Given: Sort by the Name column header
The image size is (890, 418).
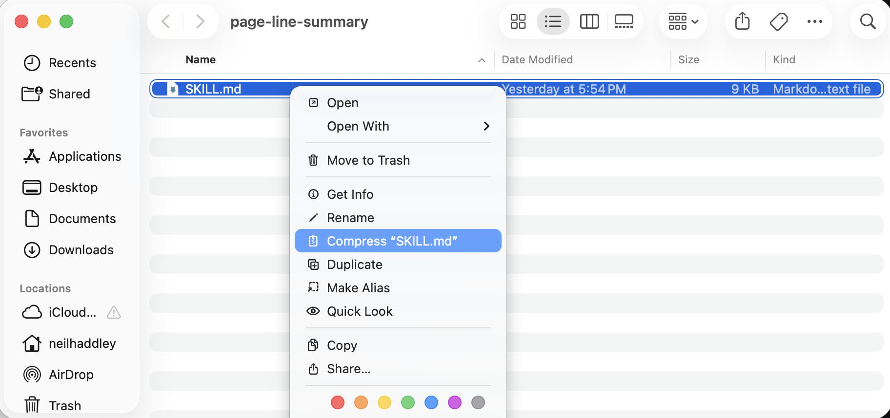Looking at the screenshot, I should (201, 60).
